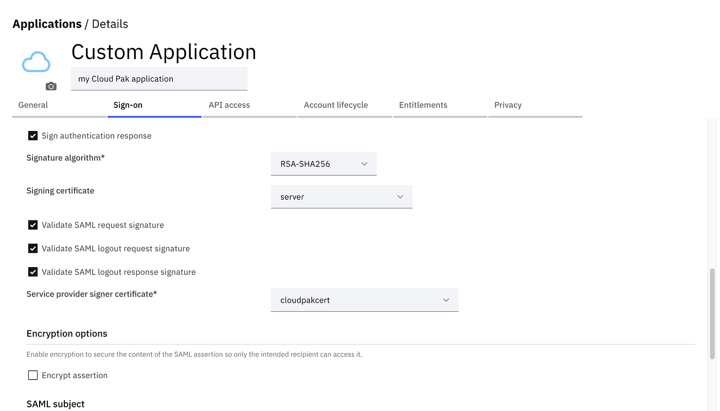Click the Custom Application title
Viewport: 720px width, 411px height.
tap(164, 52)
